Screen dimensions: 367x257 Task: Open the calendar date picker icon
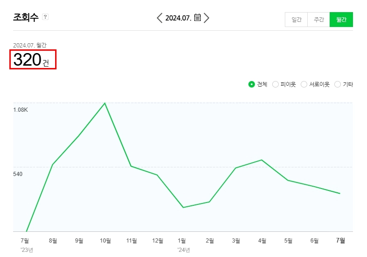[x=198, y=18]
